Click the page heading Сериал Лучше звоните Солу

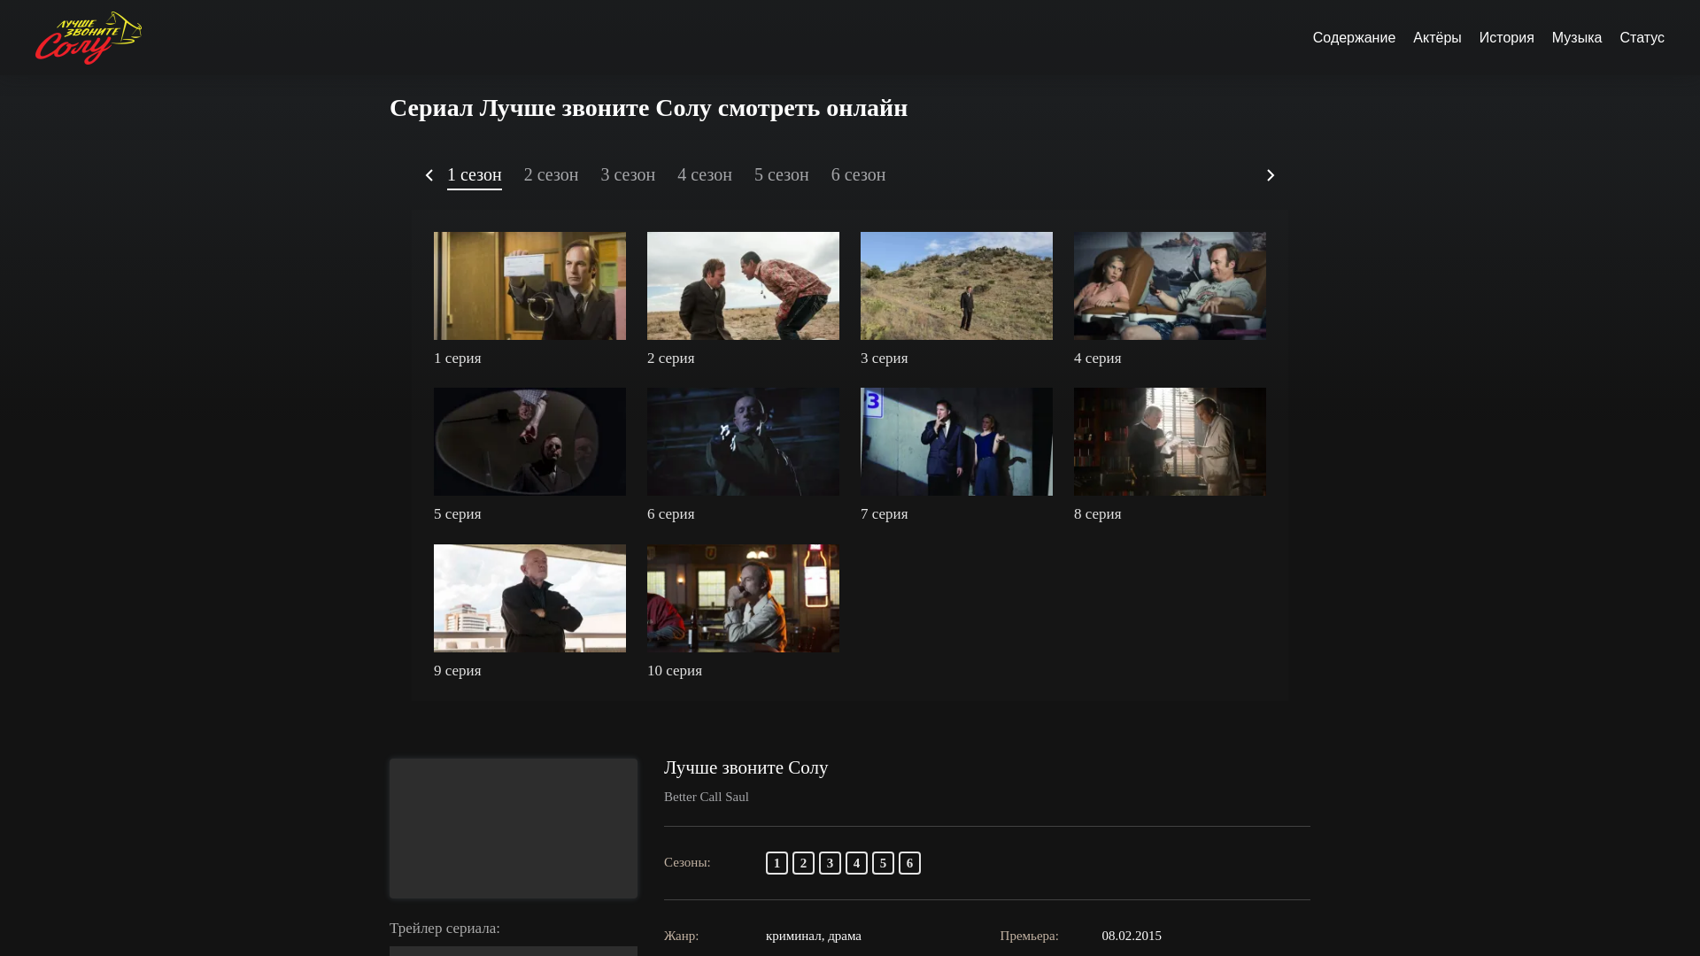[x=649, y=108]
